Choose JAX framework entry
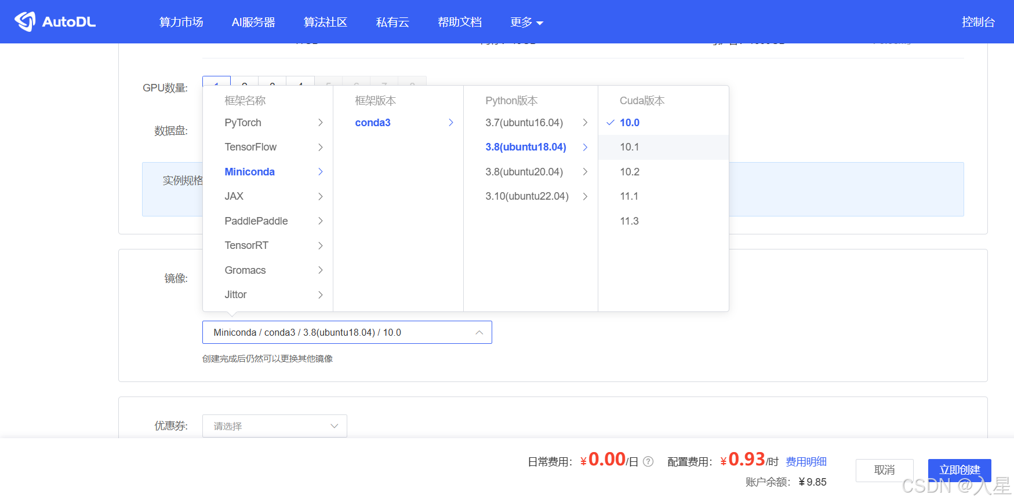 268,196
